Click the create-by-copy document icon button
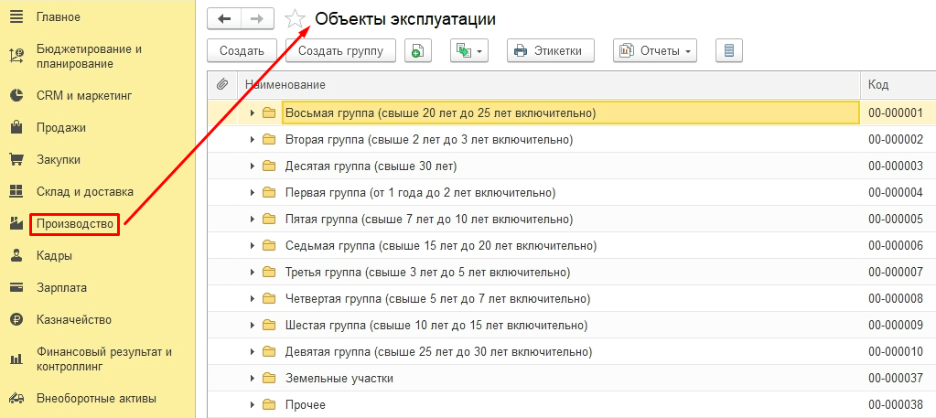The height and width of the screenshot is (418, 936). (x=418, y=50)
